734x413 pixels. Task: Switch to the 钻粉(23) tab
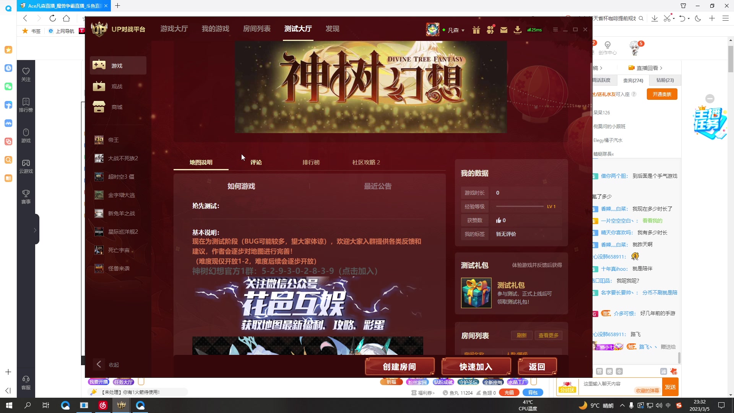click(x=665, y=80)
